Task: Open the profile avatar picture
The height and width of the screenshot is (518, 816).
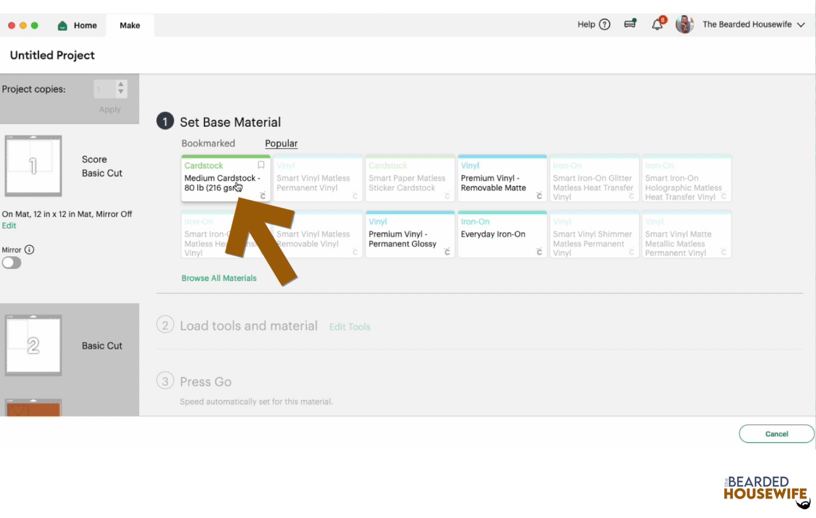Action: (685, 24)
